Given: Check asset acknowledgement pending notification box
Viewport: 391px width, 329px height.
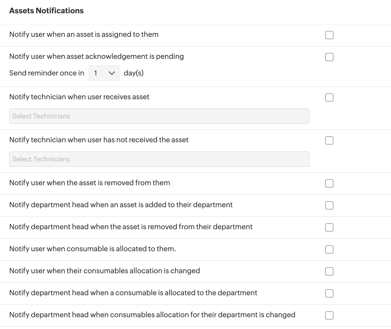Looking at the screenshot, I should pyautogui.click(x=329, y=57).
